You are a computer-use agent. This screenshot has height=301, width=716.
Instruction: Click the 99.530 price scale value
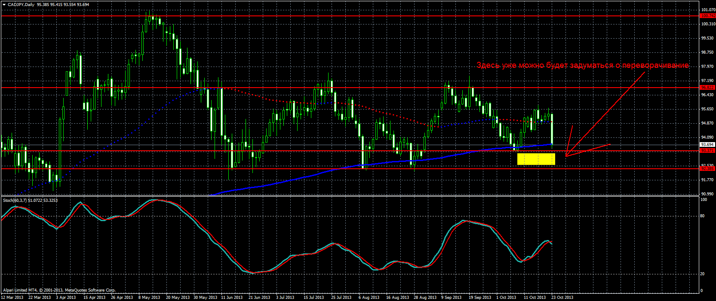click(x=708, y=38)
